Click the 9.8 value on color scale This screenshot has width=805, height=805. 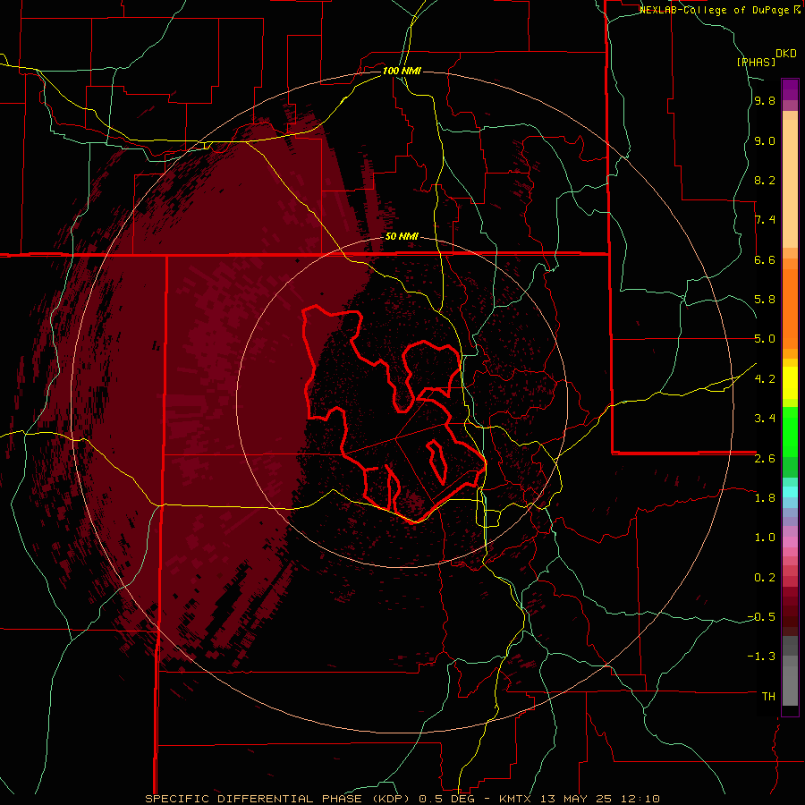(x=765, y=101)
